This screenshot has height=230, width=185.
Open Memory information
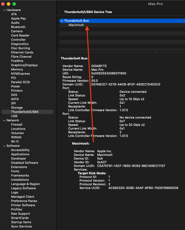pyautogui.click(x=17, y=70)
